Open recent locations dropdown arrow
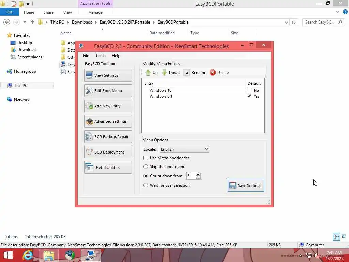Screen dimensions: 349x262 pos(25,22)
